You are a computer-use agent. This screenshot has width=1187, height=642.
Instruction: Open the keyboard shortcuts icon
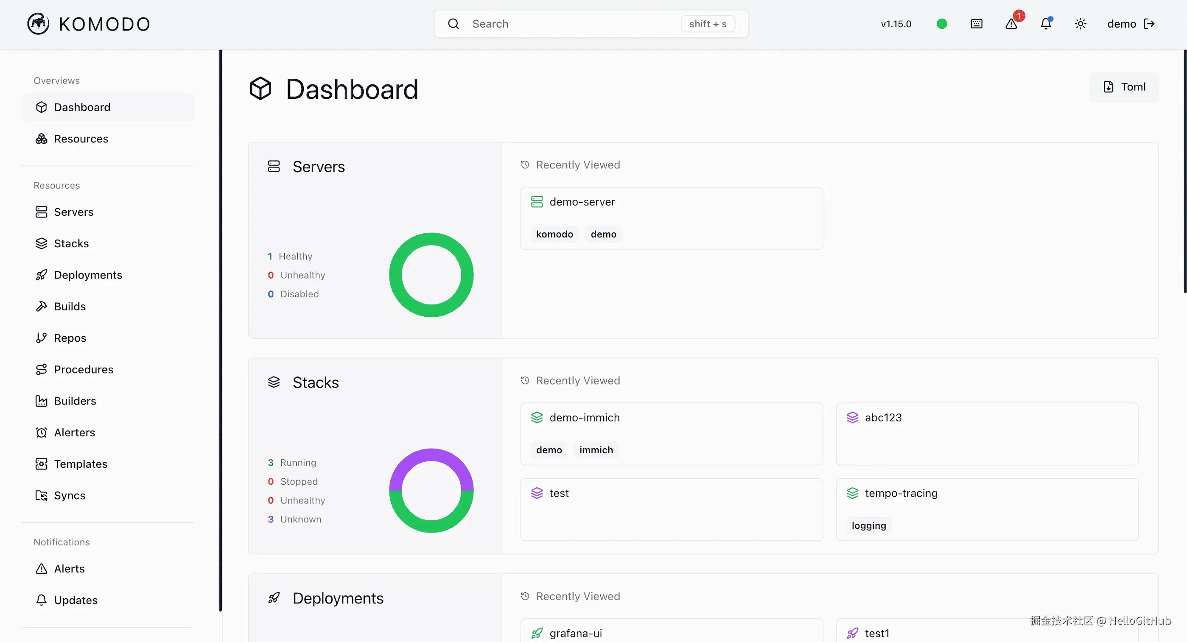click(x=977, y=23)
